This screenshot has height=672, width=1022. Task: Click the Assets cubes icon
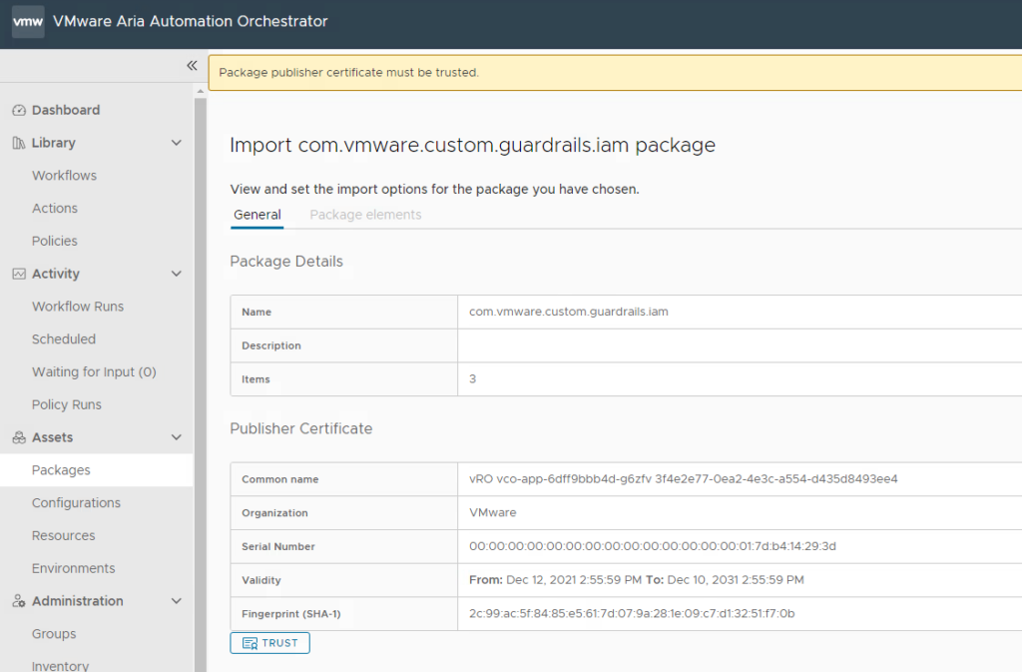(19, 437)
